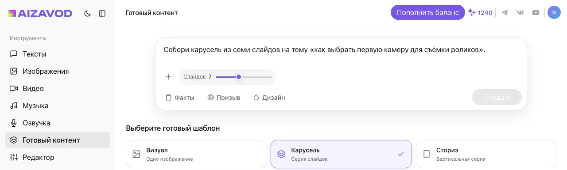The width and height of the screenshot is (567, 170).
Task: Collapse the sidebar panel icon
Action: click(102, 13)
